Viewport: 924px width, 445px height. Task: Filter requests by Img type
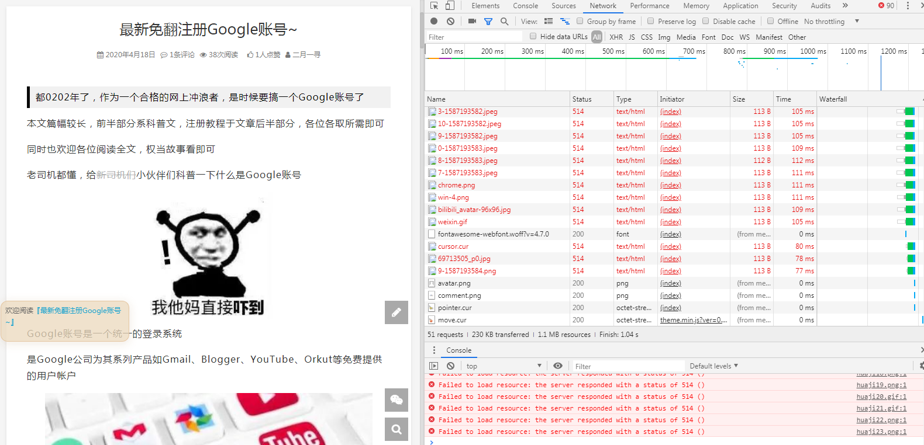point(664,37)
